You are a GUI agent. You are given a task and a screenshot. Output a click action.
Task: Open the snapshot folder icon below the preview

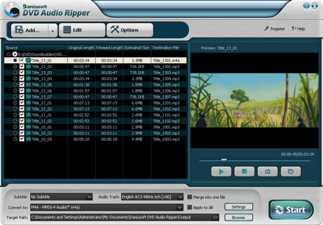coord(291,171)
